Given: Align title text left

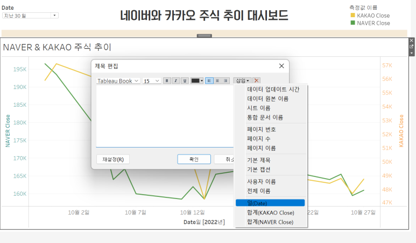Looking at the screenshot, I should [209, 80].
